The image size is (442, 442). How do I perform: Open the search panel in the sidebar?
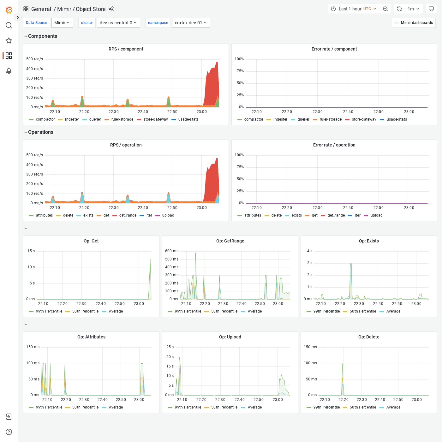coord(9,25)
